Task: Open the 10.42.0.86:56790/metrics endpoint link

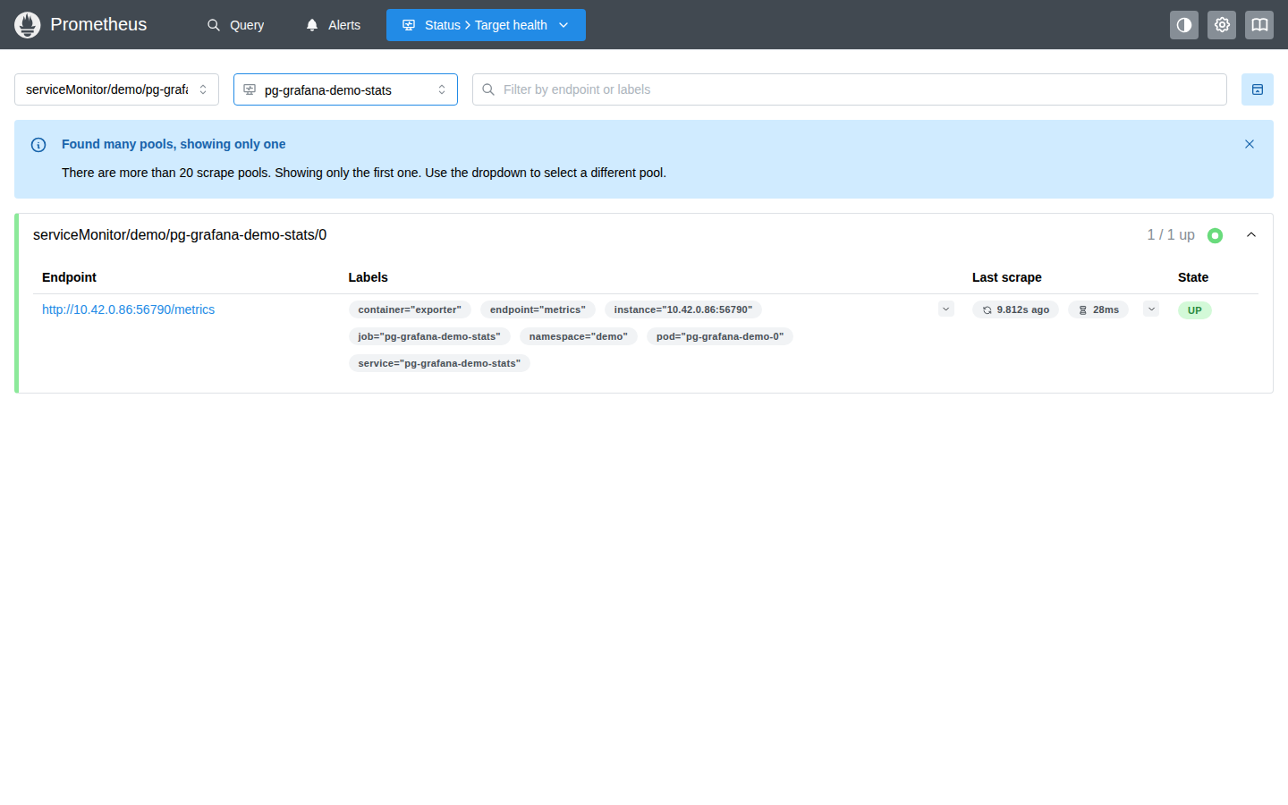Action: click(x=129, y=309)
